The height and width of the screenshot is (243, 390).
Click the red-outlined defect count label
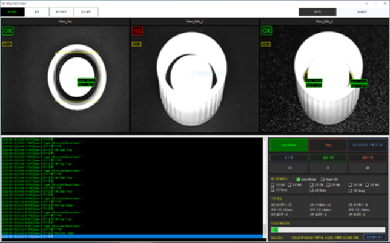(x=368, y=158)
